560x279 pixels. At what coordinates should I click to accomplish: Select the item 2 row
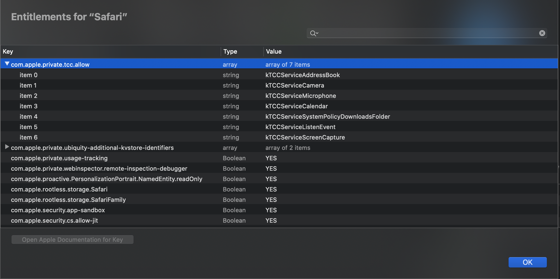279,96
